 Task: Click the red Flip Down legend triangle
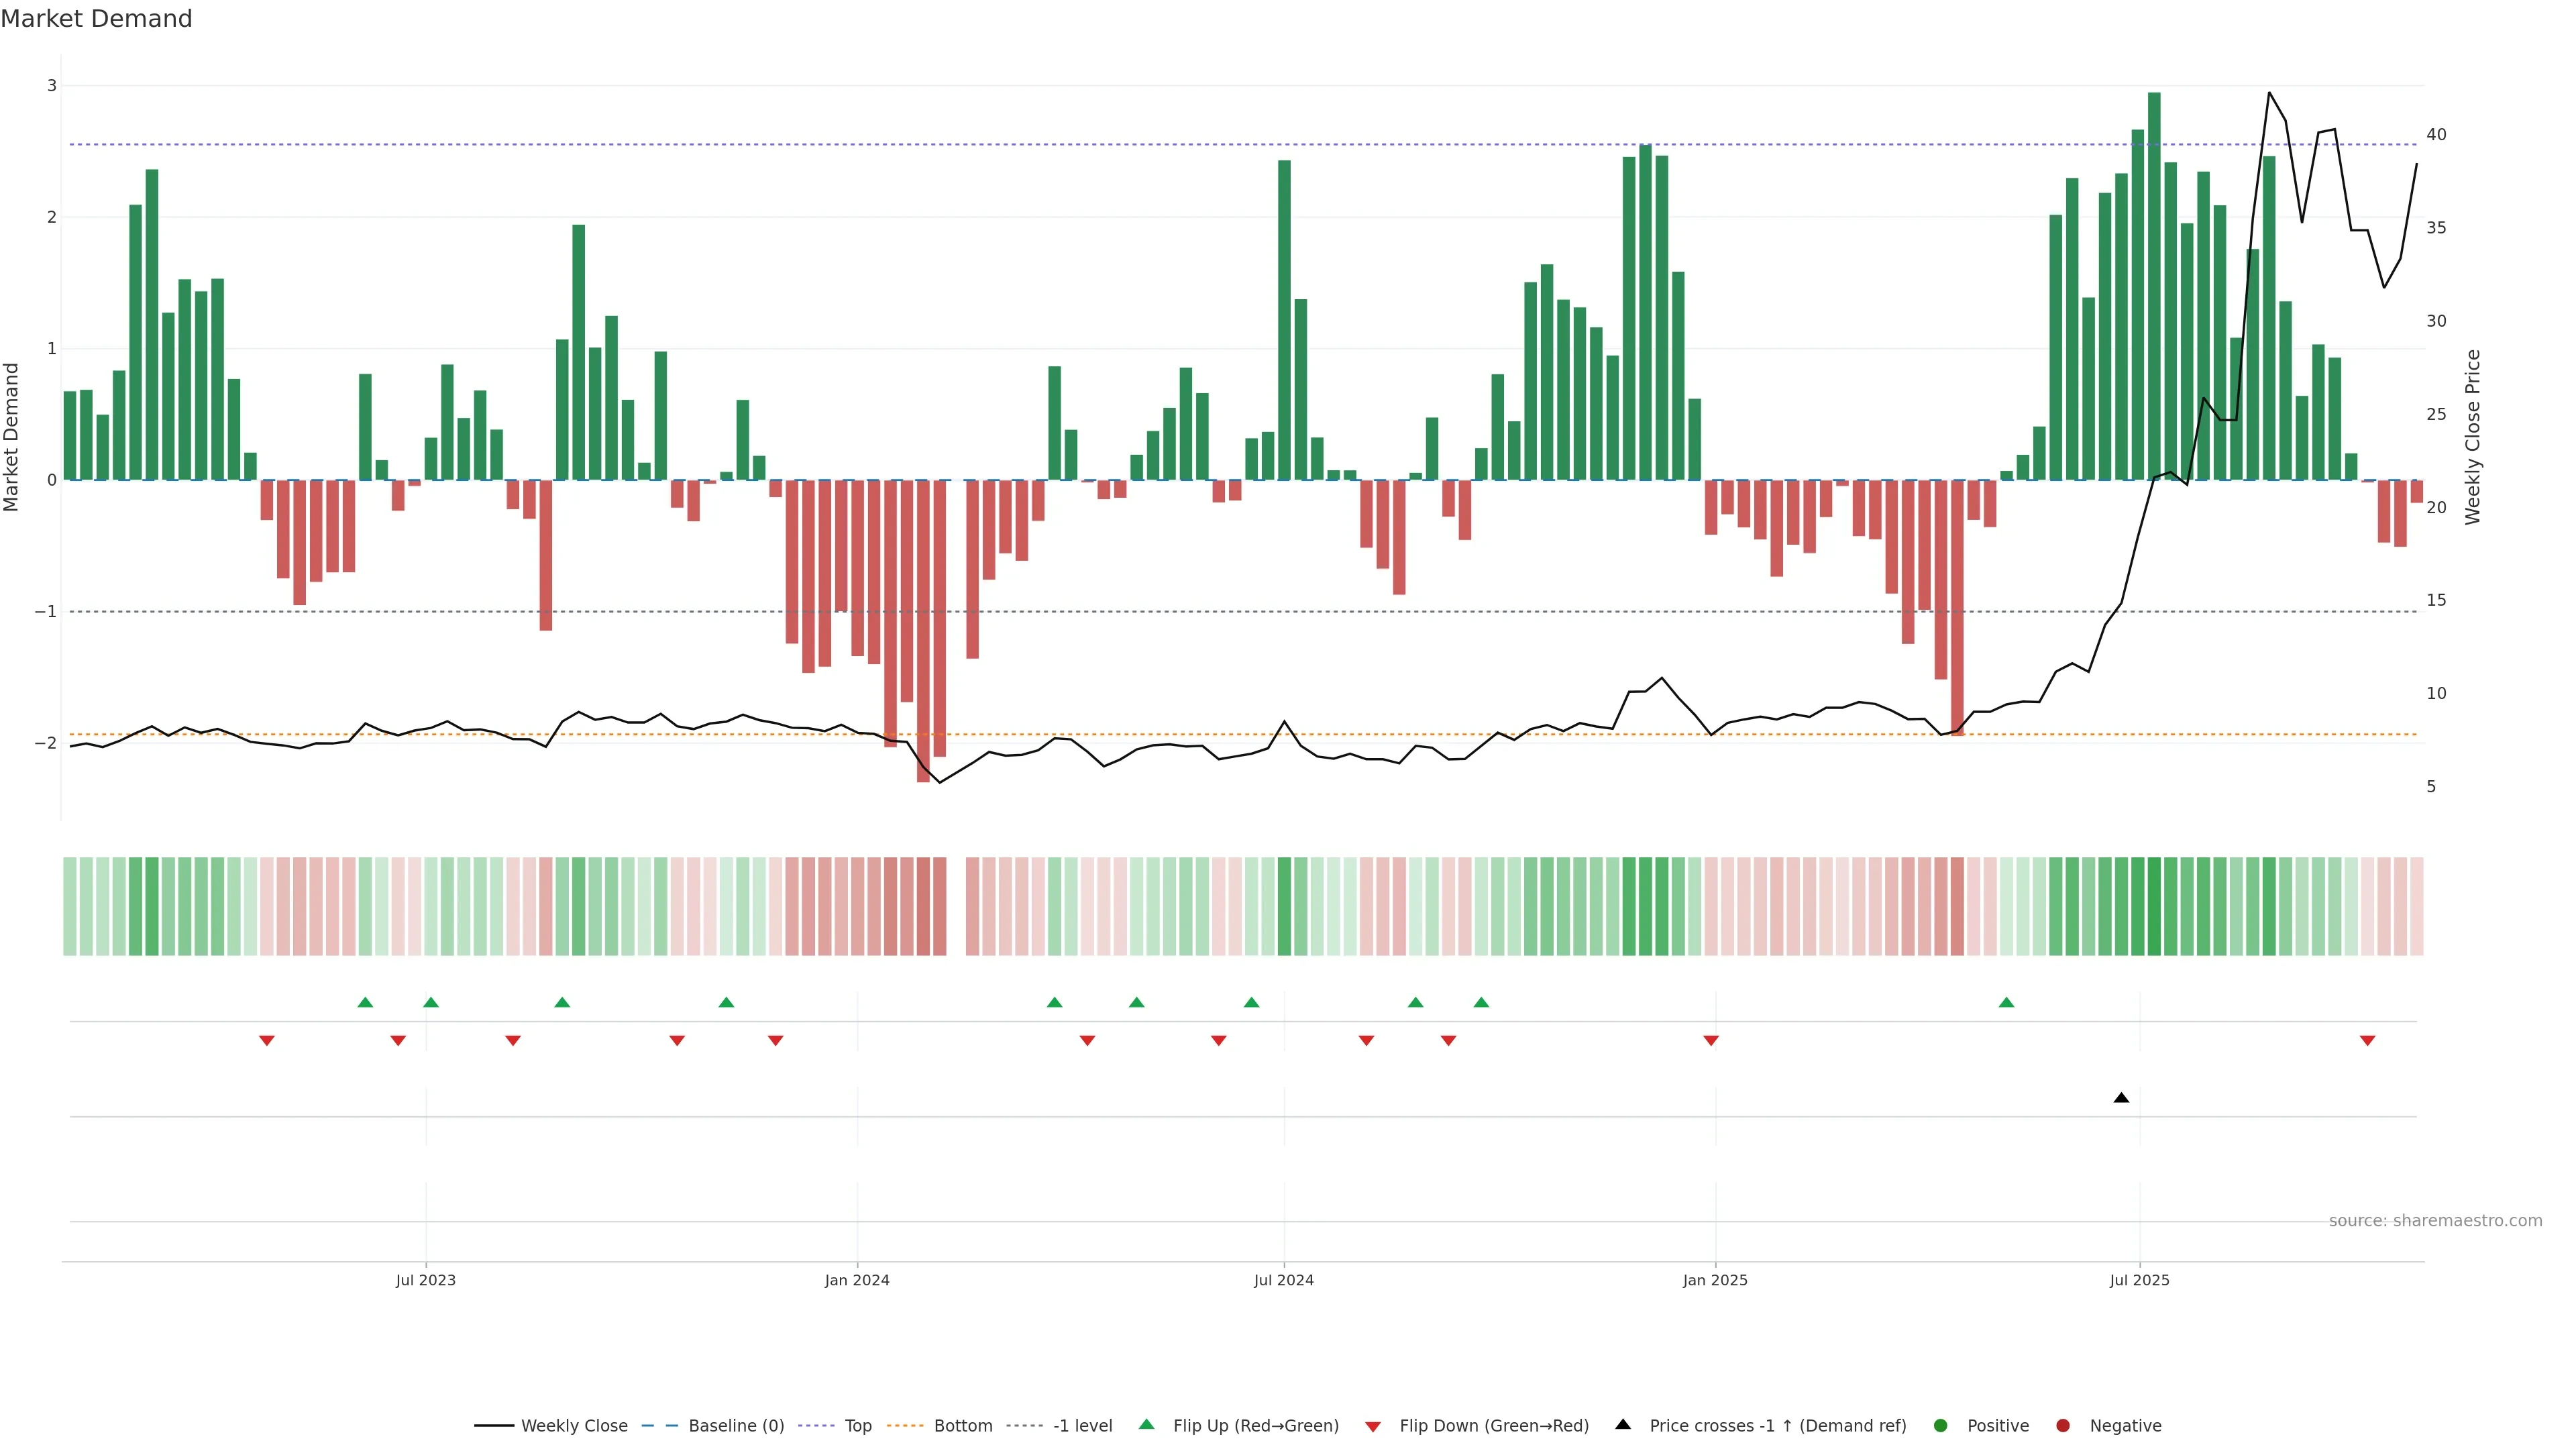pos(1373,1427)
